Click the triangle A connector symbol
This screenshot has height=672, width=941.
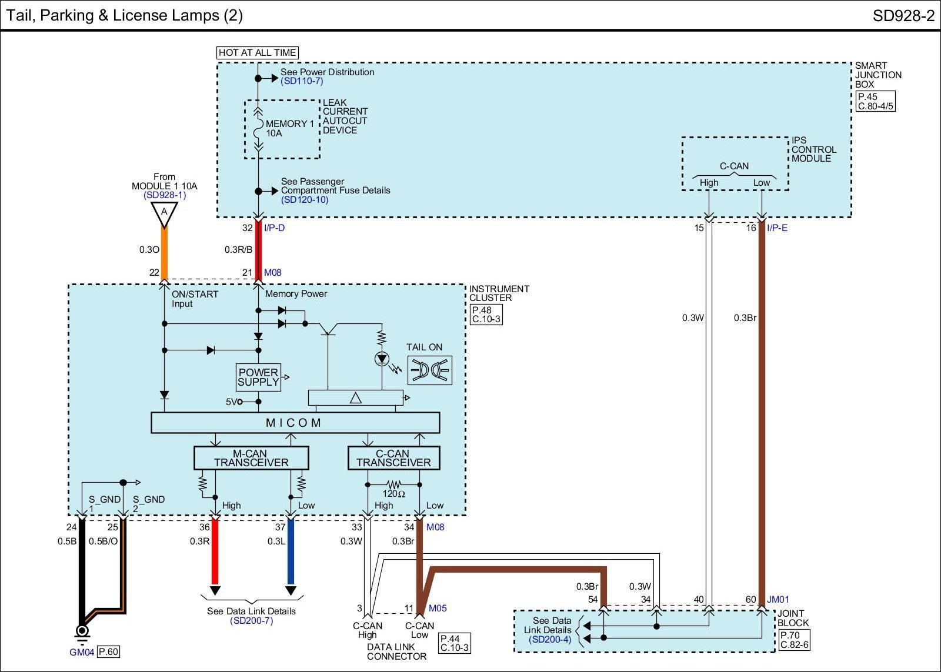coord(164,214)
